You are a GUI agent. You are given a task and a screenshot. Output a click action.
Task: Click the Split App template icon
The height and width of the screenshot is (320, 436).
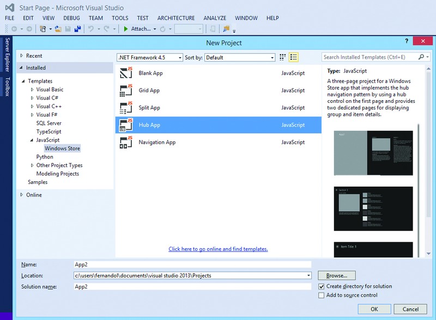[x=126, y=108]
